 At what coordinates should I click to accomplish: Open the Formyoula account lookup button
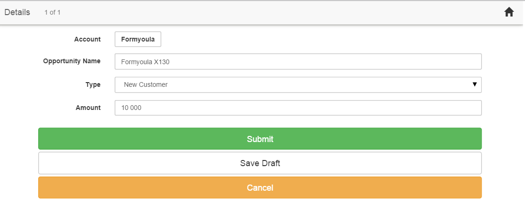click(138, 39)
